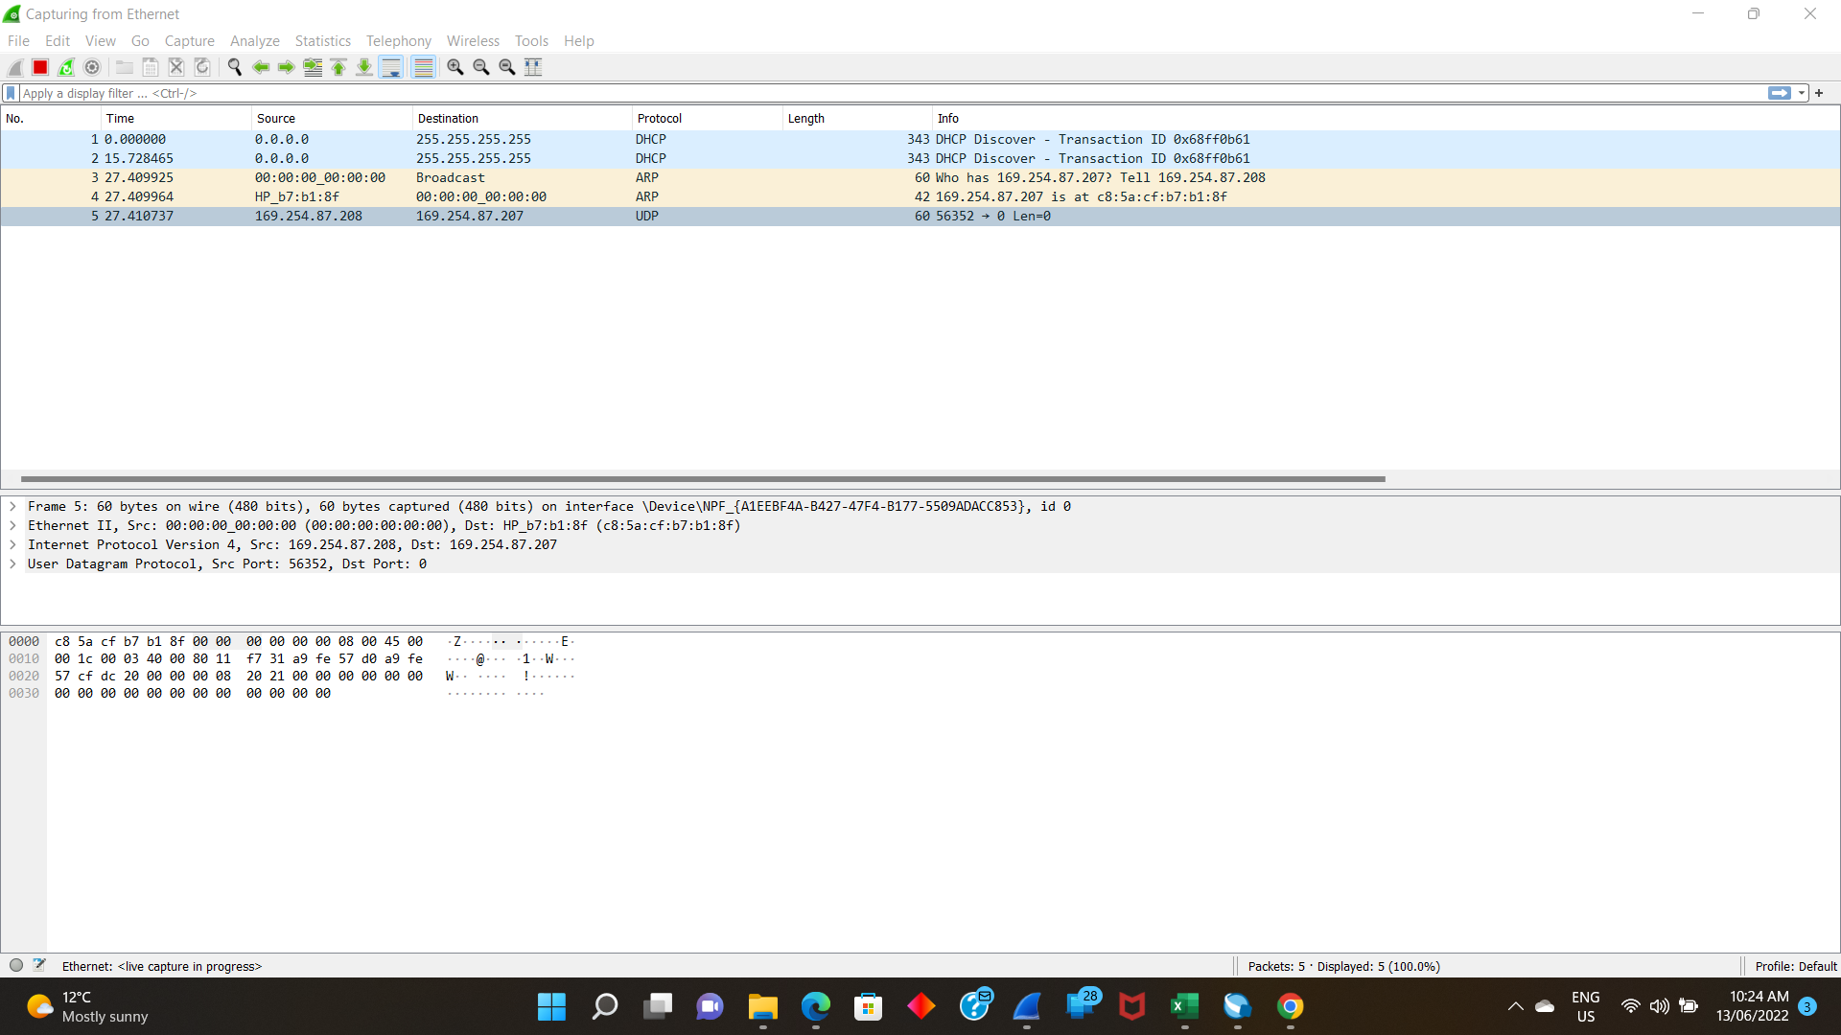Viewport: 1841px width, 1035px height.
Task: Sort by the Destination column header
Action: [x=523, y=118]
